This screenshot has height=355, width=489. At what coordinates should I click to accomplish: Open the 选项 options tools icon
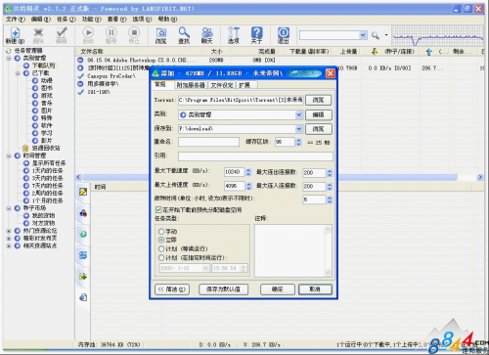coord(234,35)
